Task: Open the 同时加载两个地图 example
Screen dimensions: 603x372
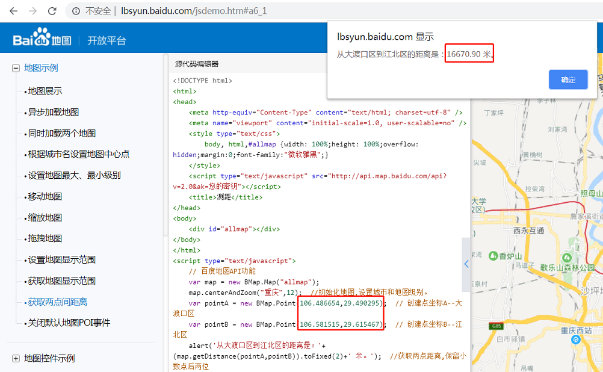Action: point(62,134)
